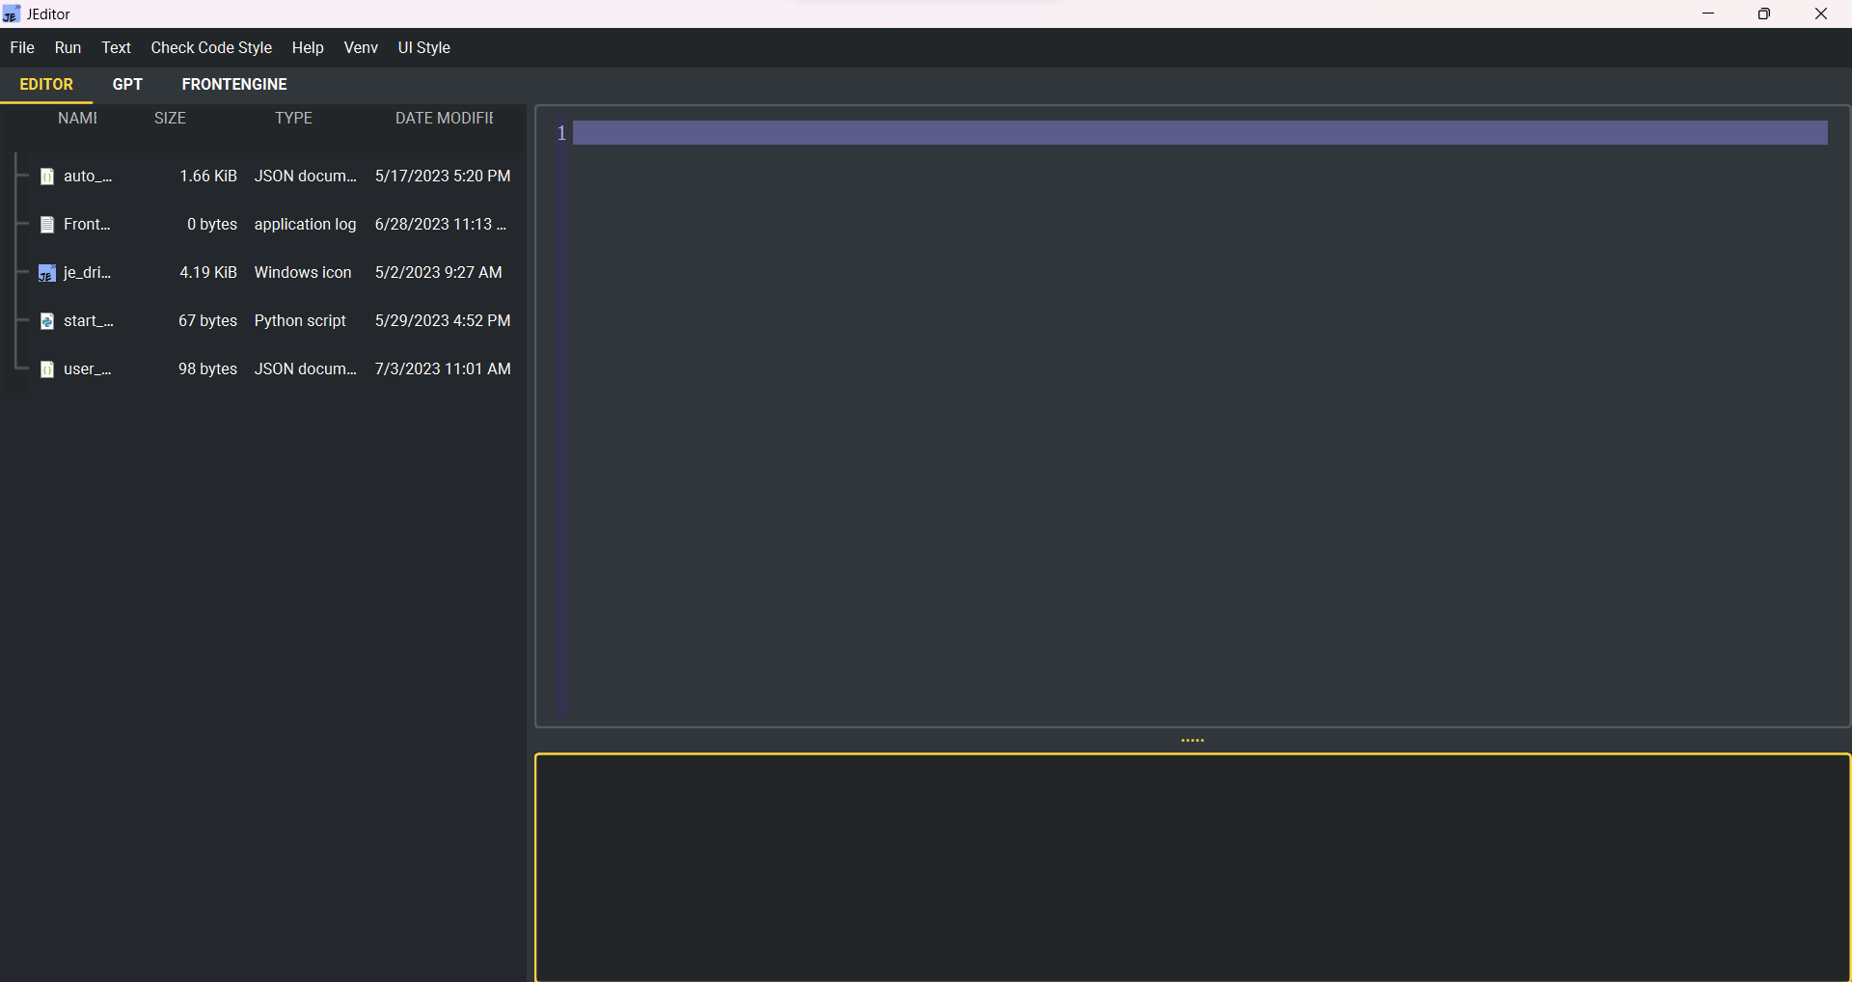Restore down the JEditor window
Image resolution: width=1852 pixels, height=982 pixels.
click(x=1764, y=14)
